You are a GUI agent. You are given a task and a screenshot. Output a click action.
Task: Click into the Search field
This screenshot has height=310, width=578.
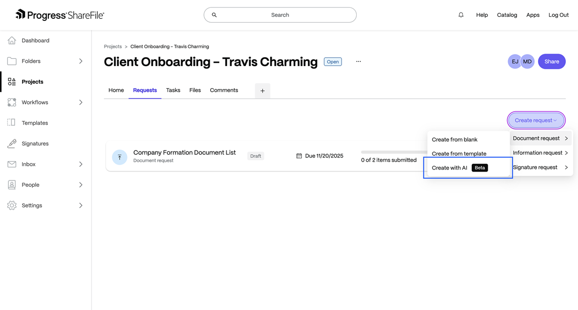pyautogui.click(x=280, y=15)
